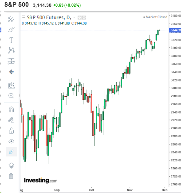Collapse the S&P 500 Futures legend

click(24, 17)
